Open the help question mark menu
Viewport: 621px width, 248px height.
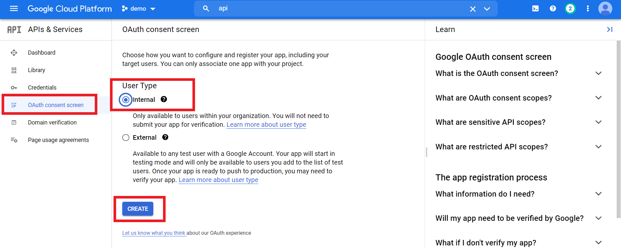tap(553, 9)
